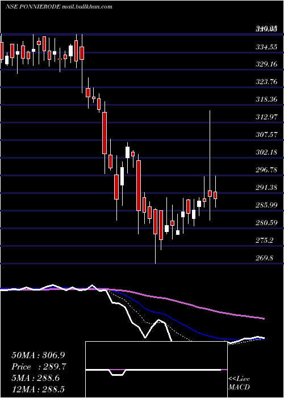
Task: Click the 12MA : 288.5 reading
Action: point(37,389)
